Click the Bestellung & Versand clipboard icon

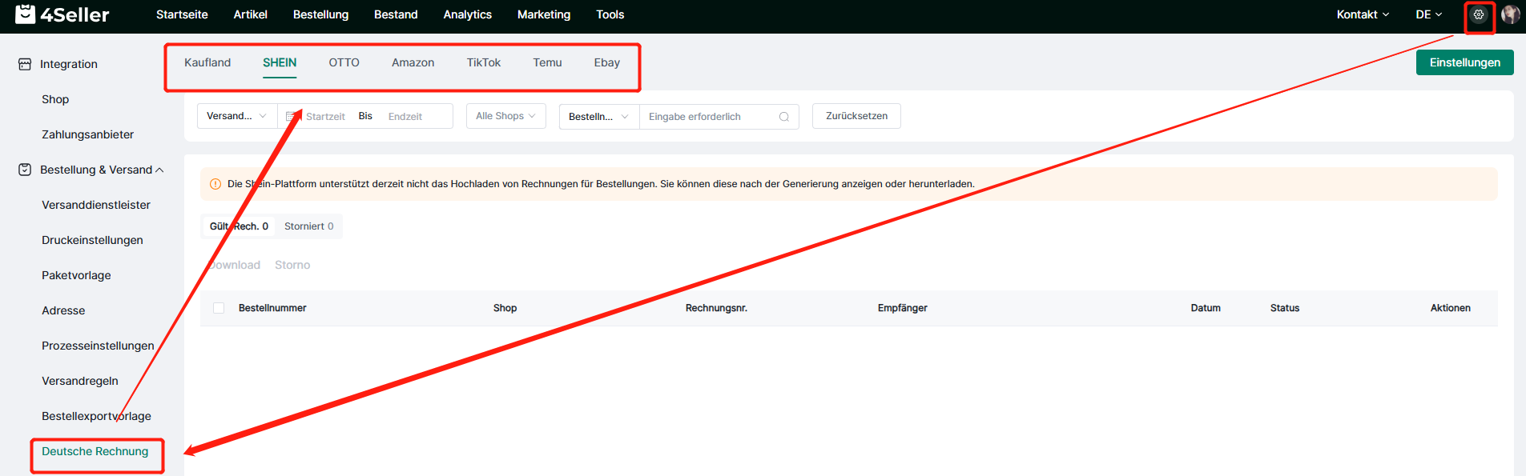coord(25,170)
